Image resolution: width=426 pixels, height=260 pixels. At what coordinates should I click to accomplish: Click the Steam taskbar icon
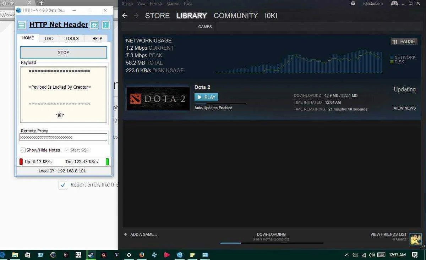click(91, 255)
